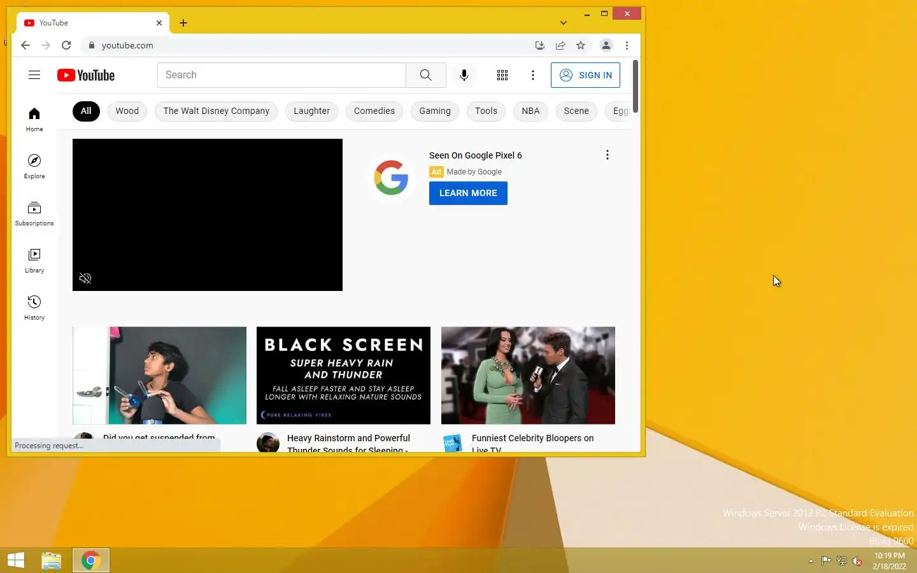Viewport: 917px width, 573px height.
Task: Click the Made by Google advertiser link
Action: (474, 172)
